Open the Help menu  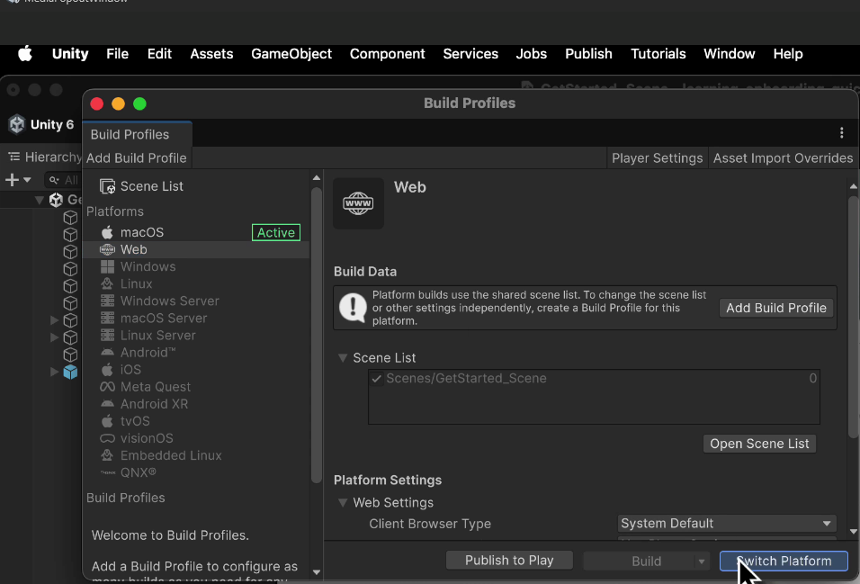click(x=788, y=54)
